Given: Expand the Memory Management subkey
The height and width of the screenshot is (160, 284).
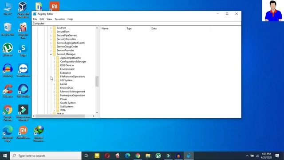Looking at the screenshot, I should click(x=54, y=92).
